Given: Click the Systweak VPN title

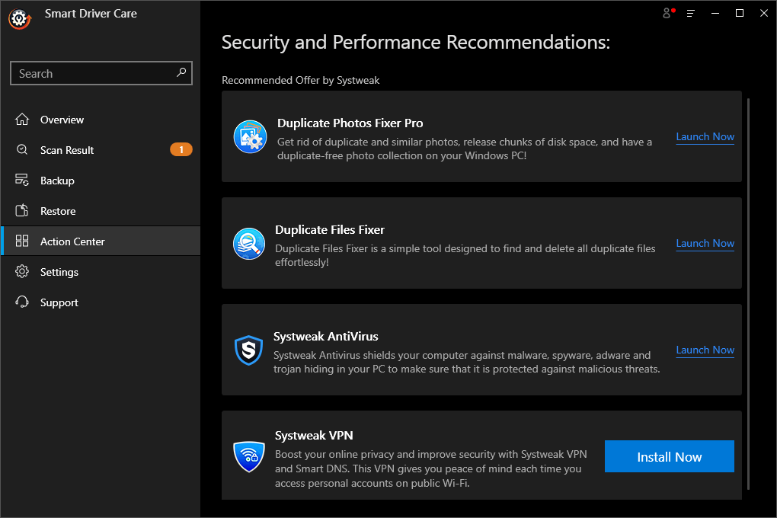Looking at the screenshot, I should (314, 436).
